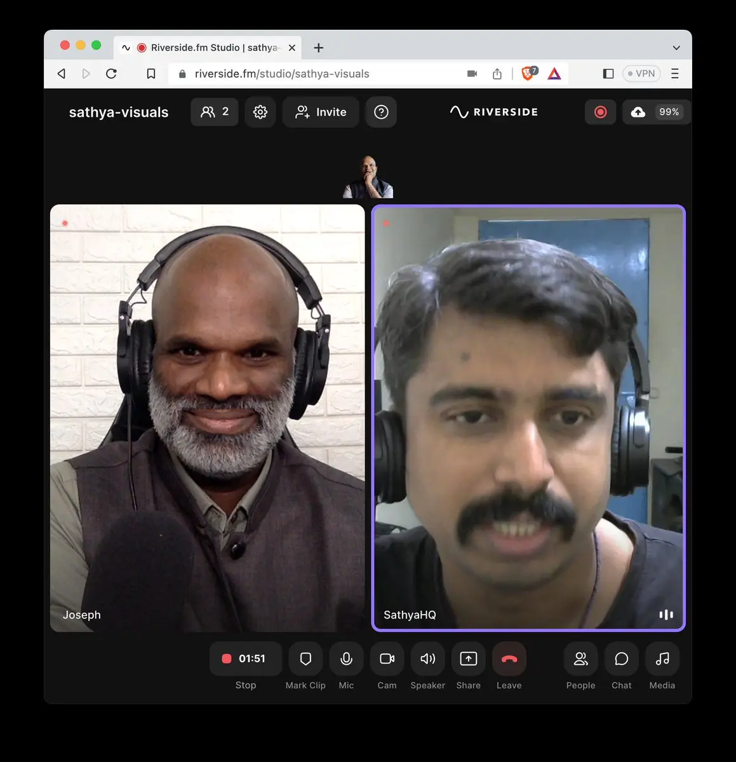Leave the session with Leave button
Viewport: 736px width, 762px height.
(509, 659)
